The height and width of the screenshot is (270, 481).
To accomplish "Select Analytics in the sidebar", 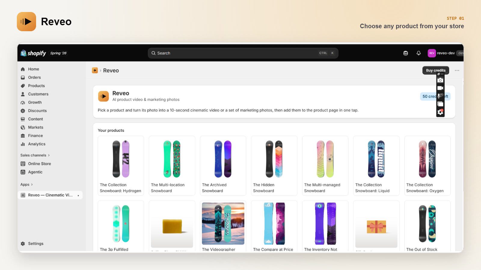I will click(x=37, y=144).
